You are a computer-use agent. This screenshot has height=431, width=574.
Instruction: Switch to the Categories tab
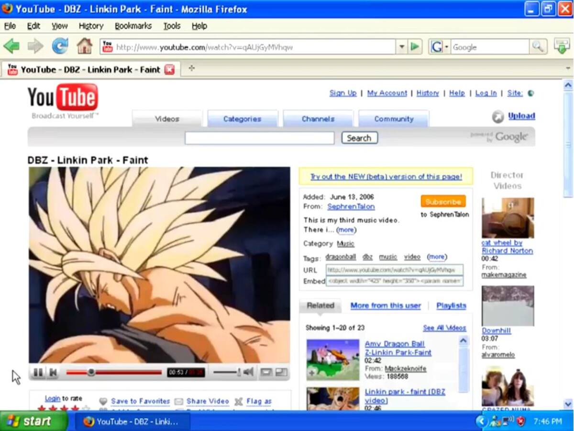click(x=243, y=119)
